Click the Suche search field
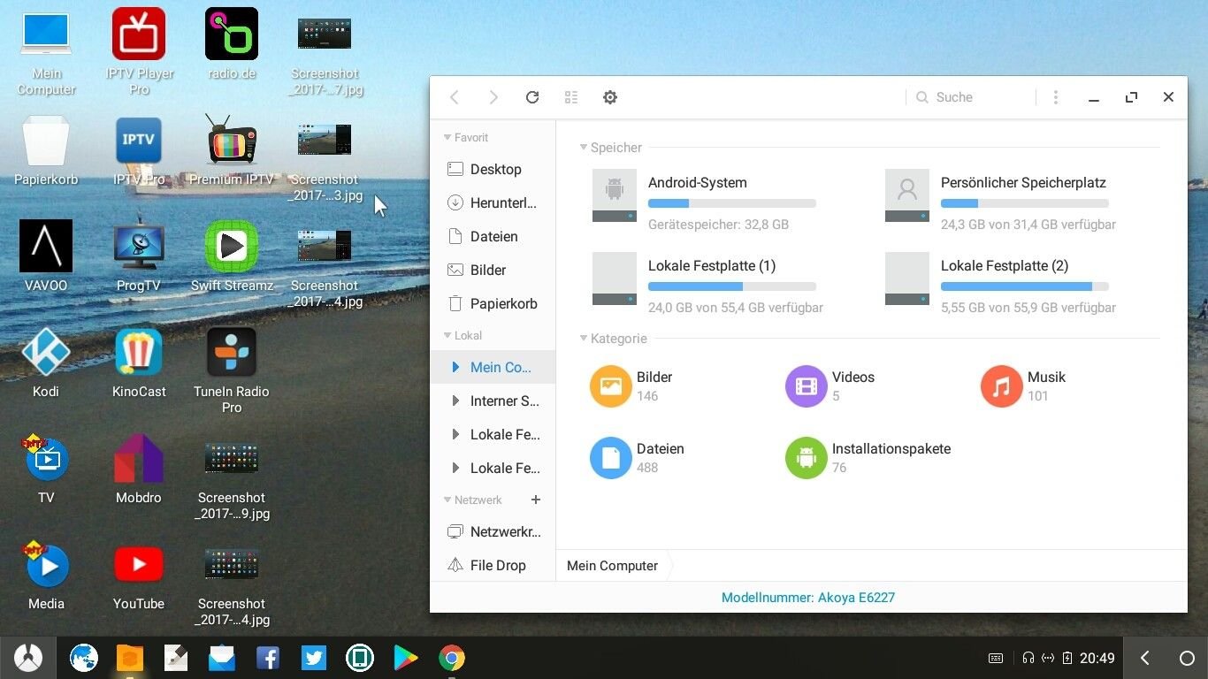The height and width of the screenshot is (679, 1208). (970, 97)
